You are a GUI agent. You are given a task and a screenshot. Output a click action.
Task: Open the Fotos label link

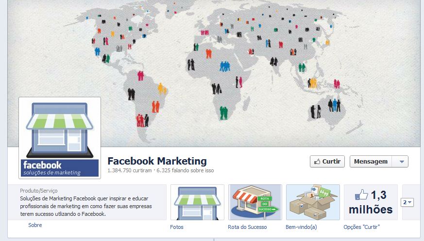(177, 227)
